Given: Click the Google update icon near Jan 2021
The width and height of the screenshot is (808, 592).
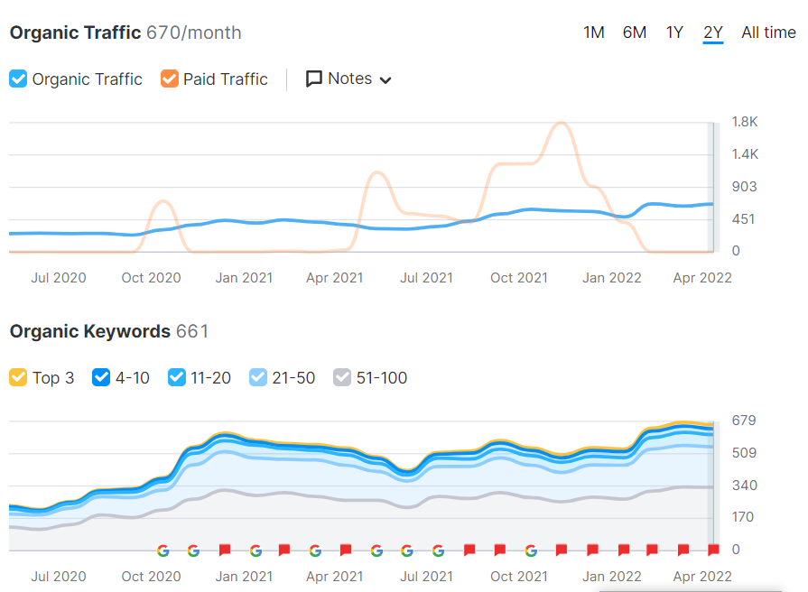Looking at the screenshot, I should click(x=255, y=550).
